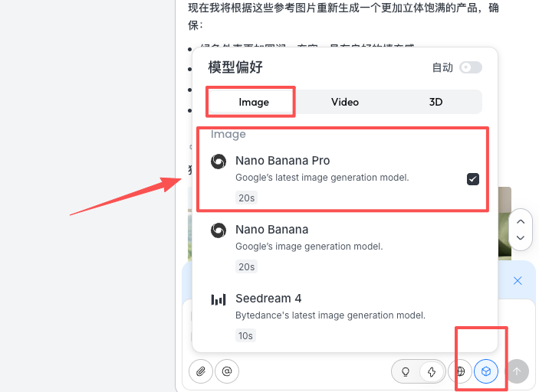Switch to the 3D tab
The width and height of the screenshot is (539, 392).
(x=435, y=102)
